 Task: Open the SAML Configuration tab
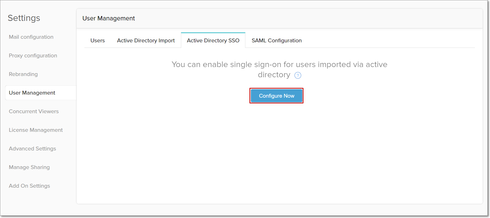(x=277, y=41)
